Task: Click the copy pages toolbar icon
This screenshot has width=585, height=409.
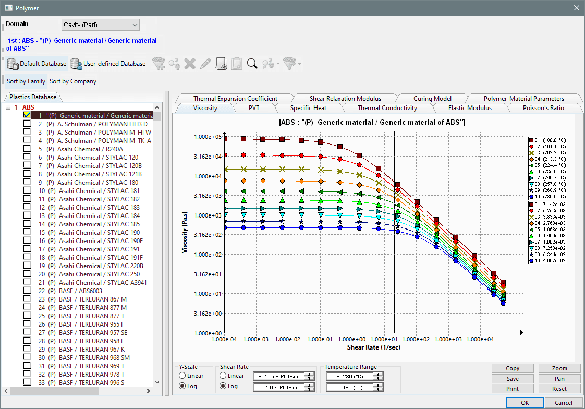Action: tap(221, 64)
